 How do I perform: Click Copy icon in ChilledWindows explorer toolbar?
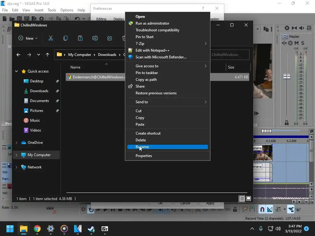pos(66,38)
